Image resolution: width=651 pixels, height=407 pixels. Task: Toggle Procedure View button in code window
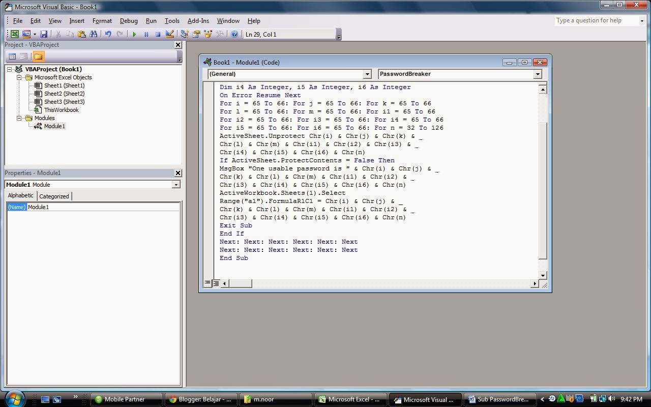pos(208,283)
